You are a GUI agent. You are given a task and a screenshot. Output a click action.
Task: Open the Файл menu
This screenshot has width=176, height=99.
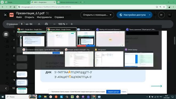[19, 17]
